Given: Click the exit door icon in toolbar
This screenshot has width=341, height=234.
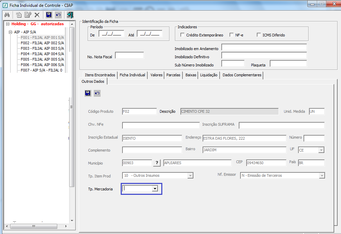Looking at the screenshot, I should (x=70, y=15).
